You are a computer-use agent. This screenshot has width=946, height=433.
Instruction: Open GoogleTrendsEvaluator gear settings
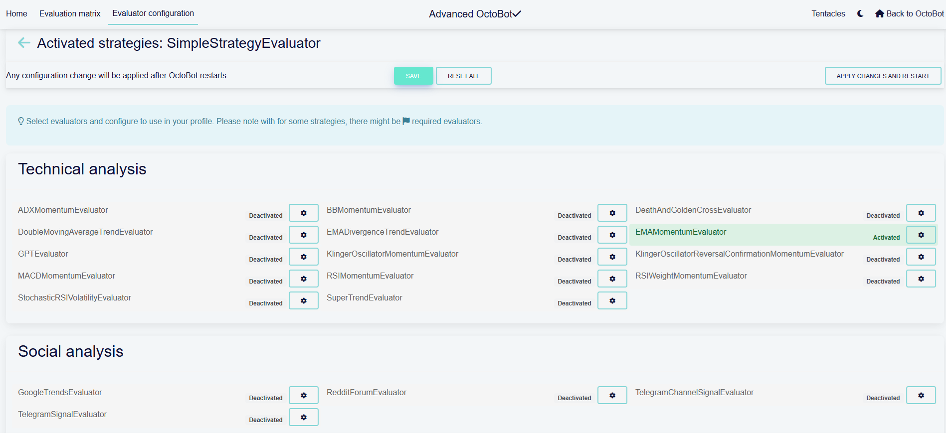pos(304,395)
